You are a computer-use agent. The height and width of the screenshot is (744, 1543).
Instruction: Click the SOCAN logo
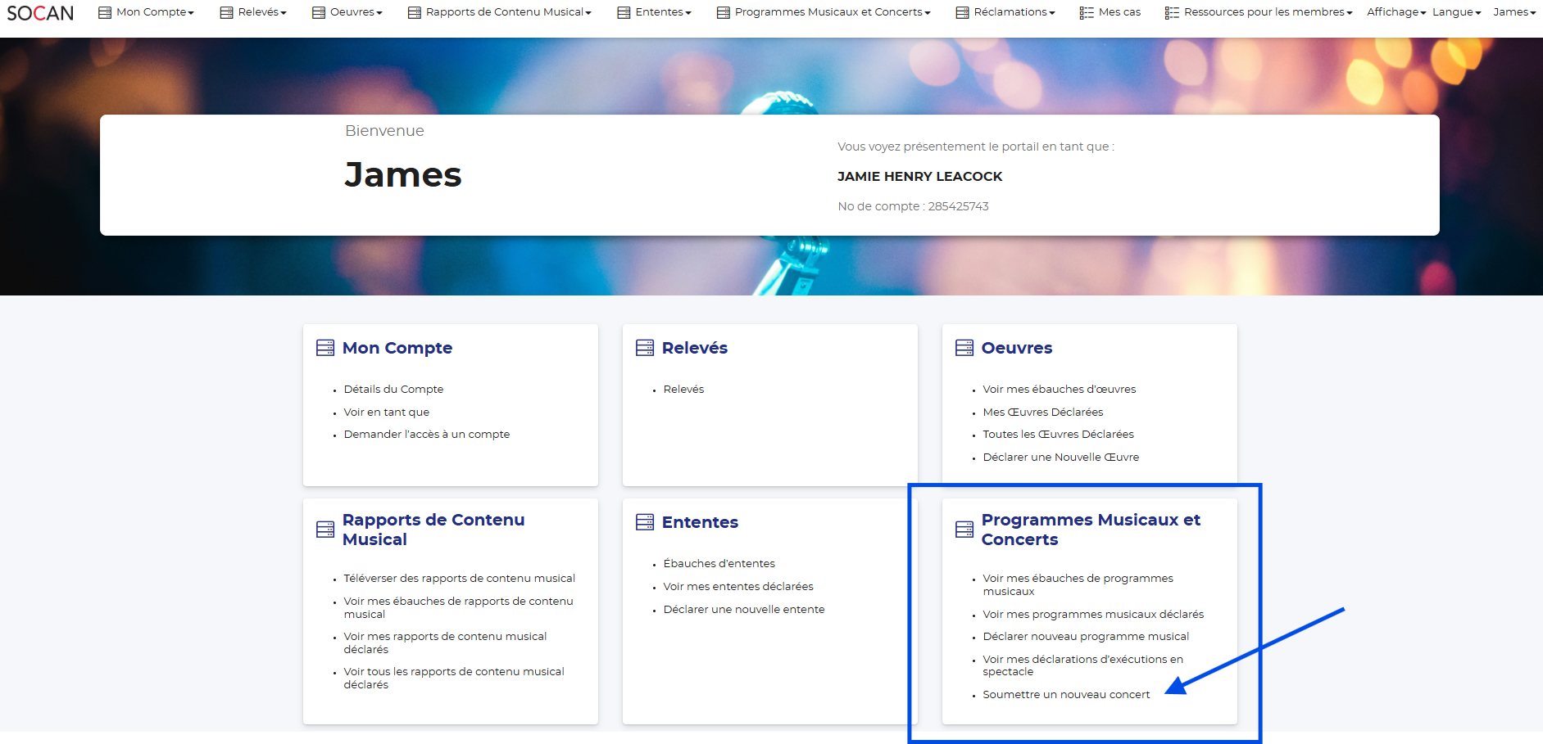(40, 13)
